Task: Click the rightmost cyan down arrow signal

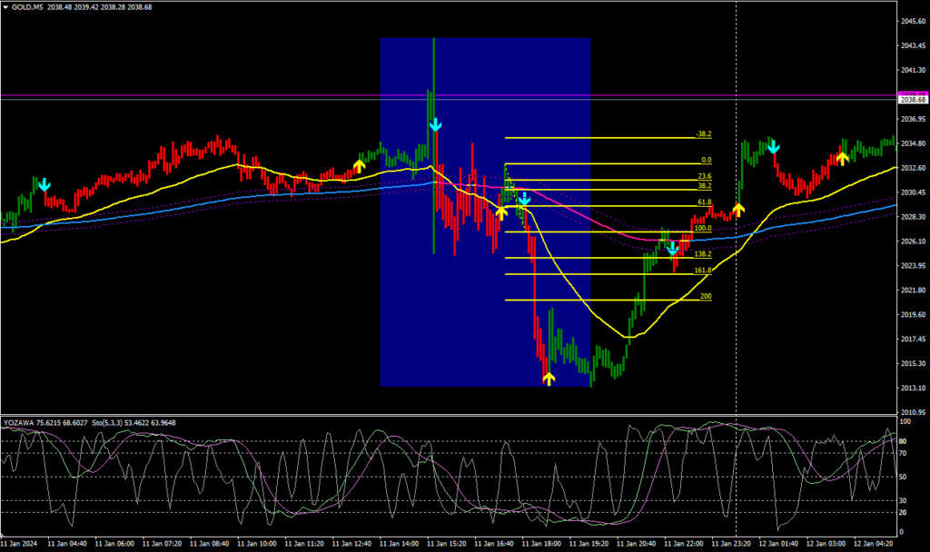Action: click(773, 146)
